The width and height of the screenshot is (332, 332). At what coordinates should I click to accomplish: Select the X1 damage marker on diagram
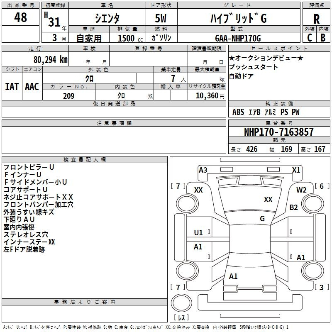point(296,170)
